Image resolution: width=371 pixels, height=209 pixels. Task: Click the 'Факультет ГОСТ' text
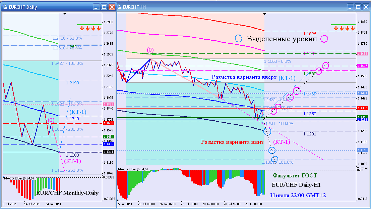(295, 175)
